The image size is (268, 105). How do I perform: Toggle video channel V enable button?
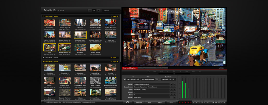(180, 102)
